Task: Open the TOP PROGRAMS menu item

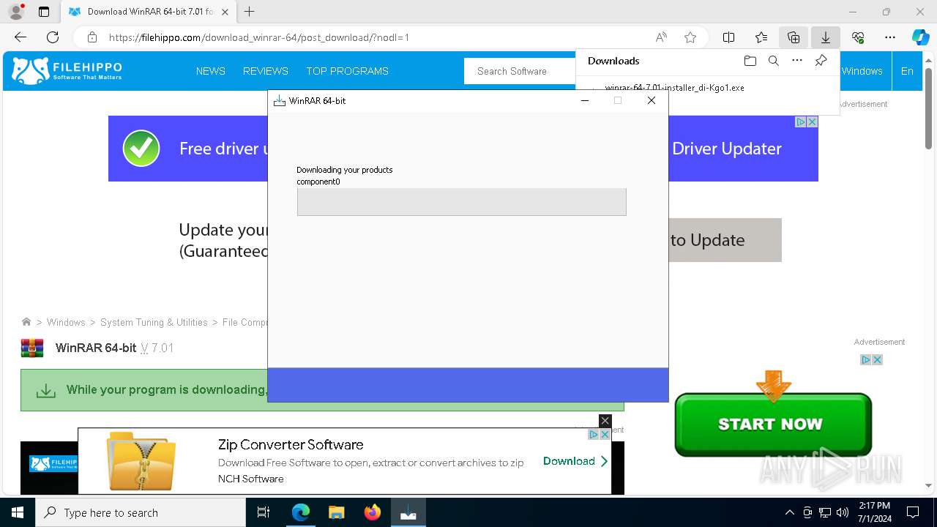Action: [348, 71]
